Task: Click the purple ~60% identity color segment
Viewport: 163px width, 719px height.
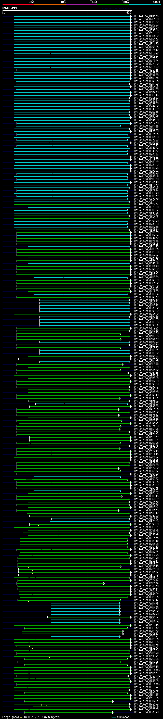Action: click(x=81, y=5)
